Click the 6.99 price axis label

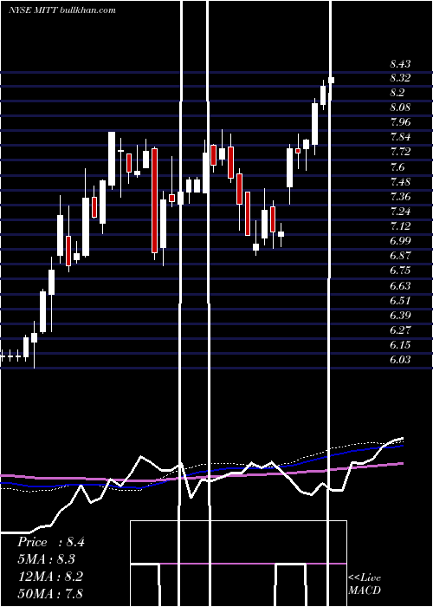click(x=400, y=240)
